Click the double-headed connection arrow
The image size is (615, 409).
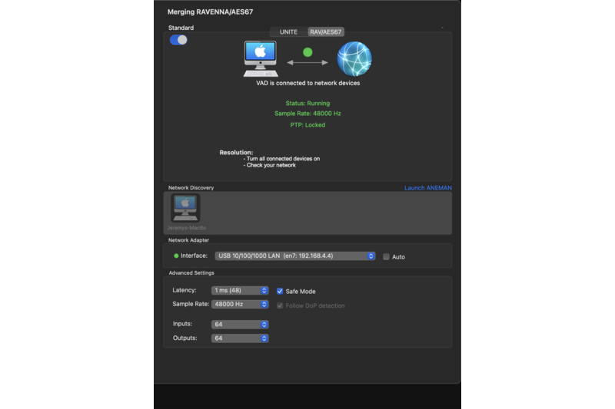(x=307, y=63)
